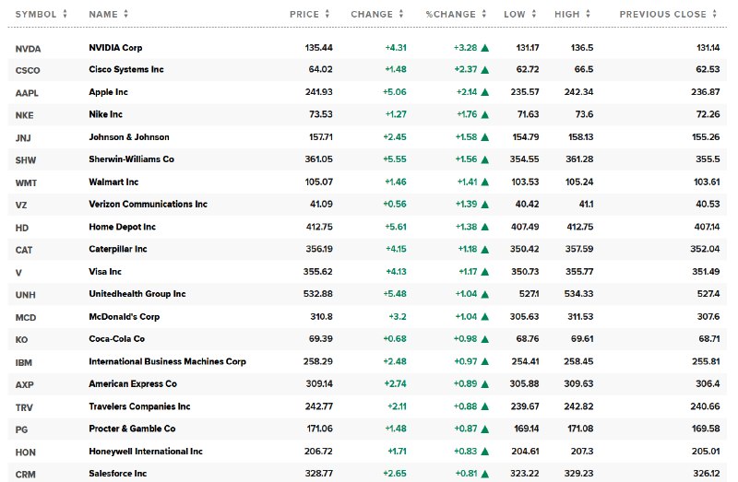Click NVDA price 135.44
The image size is (738, 482).
[x=318, y=48]
